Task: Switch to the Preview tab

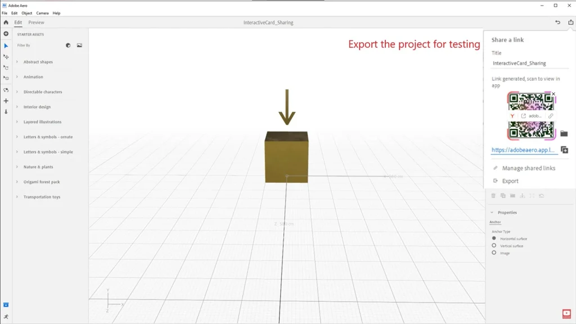Action: pos(36,22)
